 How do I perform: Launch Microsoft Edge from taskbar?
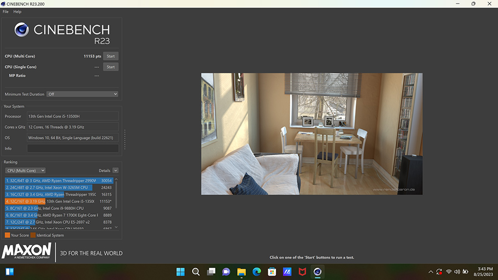[256, 272]
